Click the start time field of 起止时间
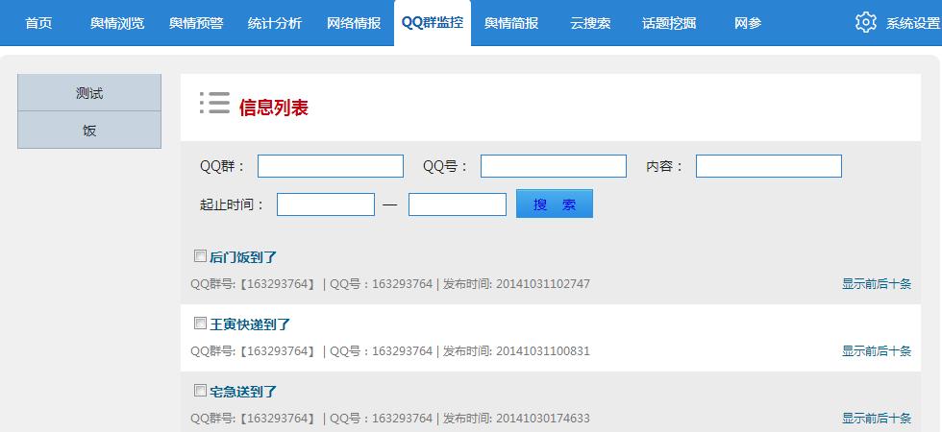Screen dimensions: 942x432 [x=326, y=204]
